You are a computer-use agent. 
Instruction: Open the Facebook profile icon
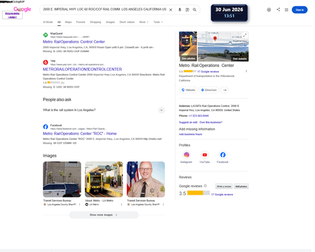223,155
